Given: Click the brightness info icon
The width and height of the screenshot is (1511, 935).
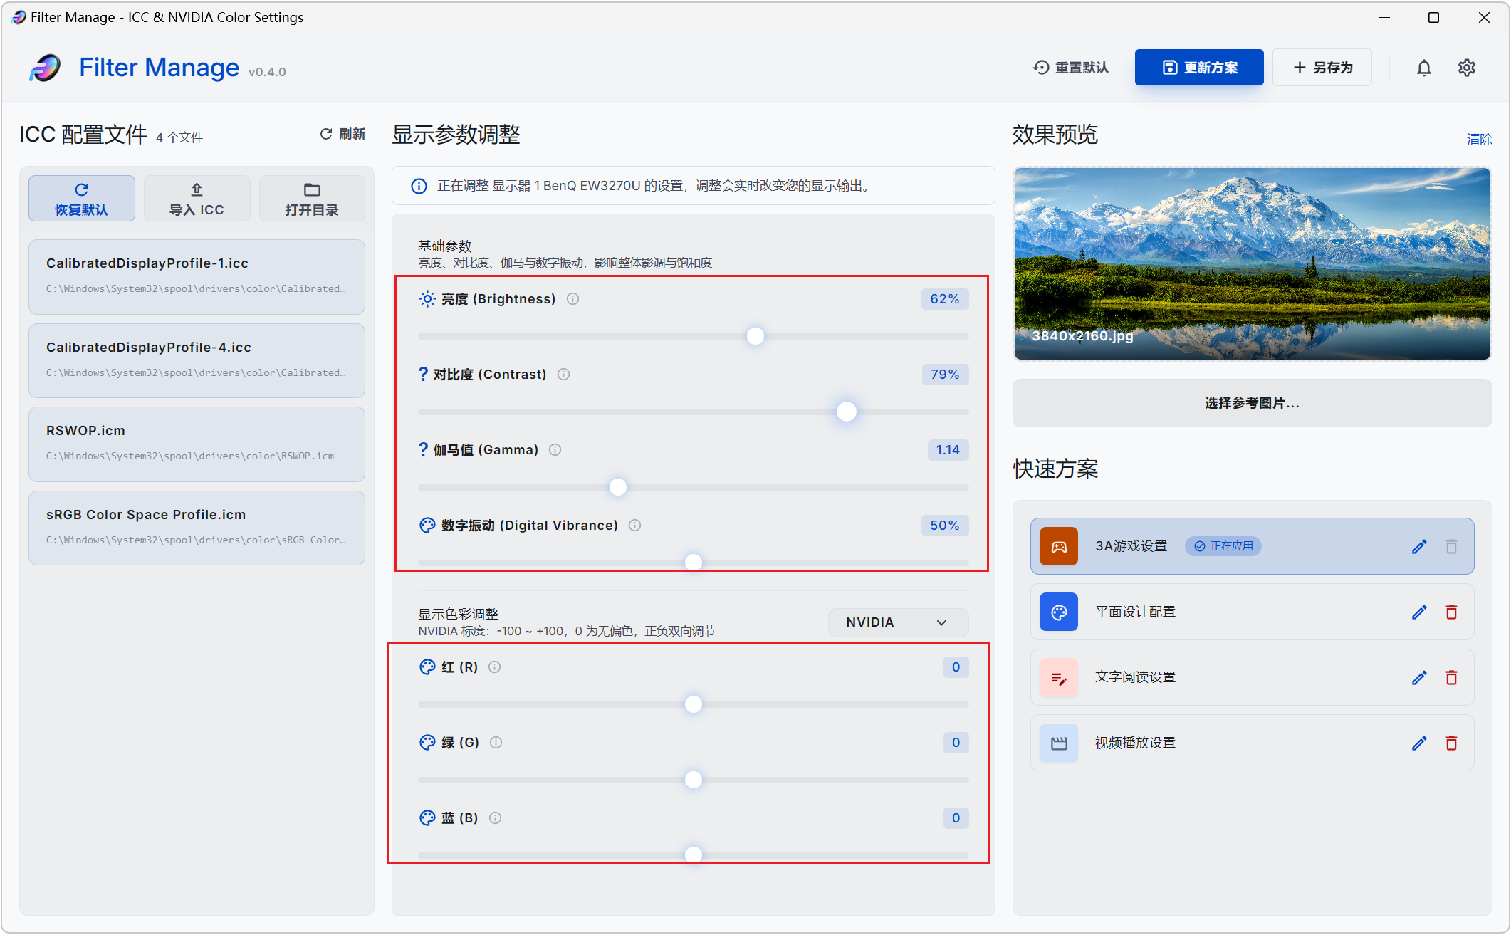Looking at the screenshot, I should pyautogui.click(x=572, y=299).
